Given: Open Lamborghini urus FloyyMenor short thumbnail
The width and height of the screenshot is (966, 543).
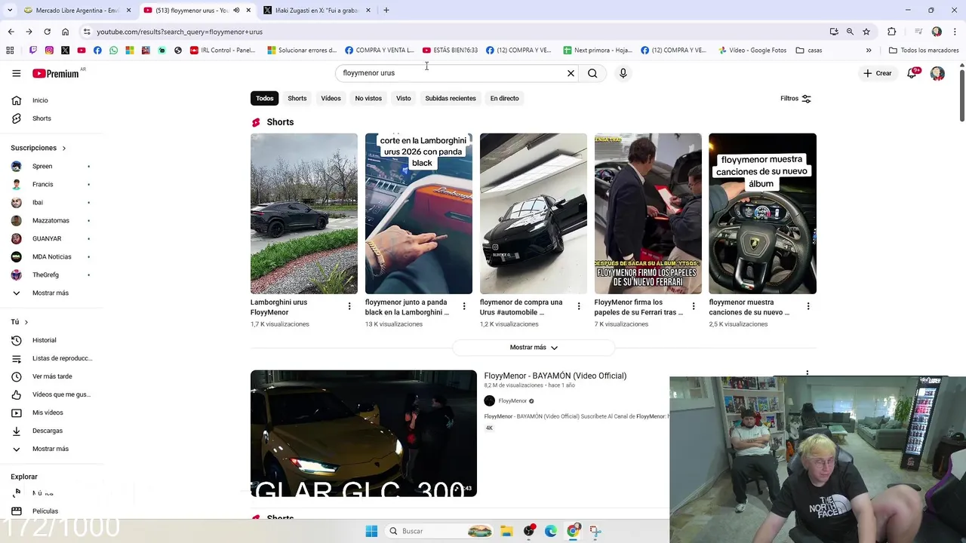Looking at the screenshot, I should 304,213.
